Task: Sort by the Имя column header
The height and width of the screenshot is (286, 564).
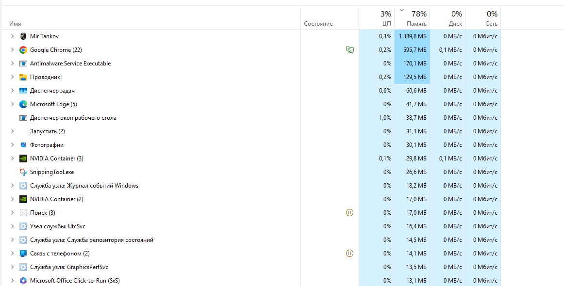Action: click(x=15, y=24)
